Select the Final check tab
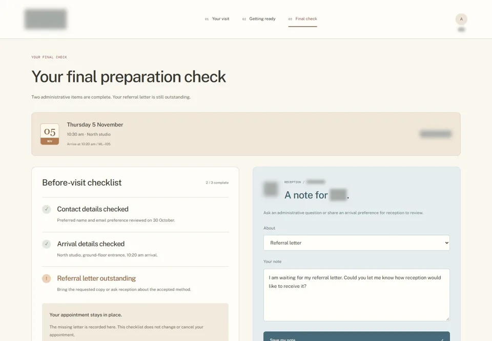 pyautogui.click(x=302, y=19)
